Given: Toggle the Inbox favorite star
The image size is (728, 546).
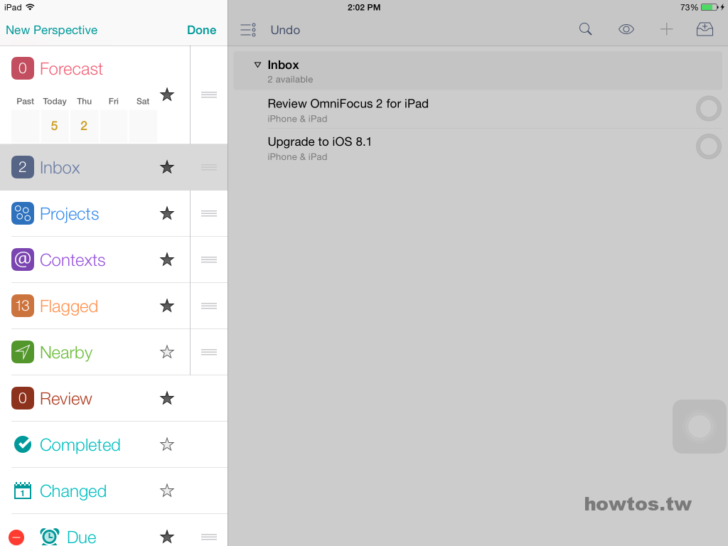Looking at the screenshot, I should [166, 167].
